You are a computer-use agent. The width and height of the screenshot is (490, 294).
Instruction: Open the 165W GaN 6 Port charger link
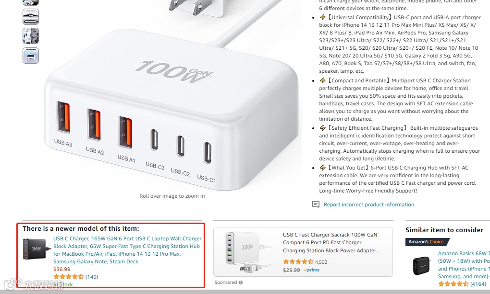(127, 250)
